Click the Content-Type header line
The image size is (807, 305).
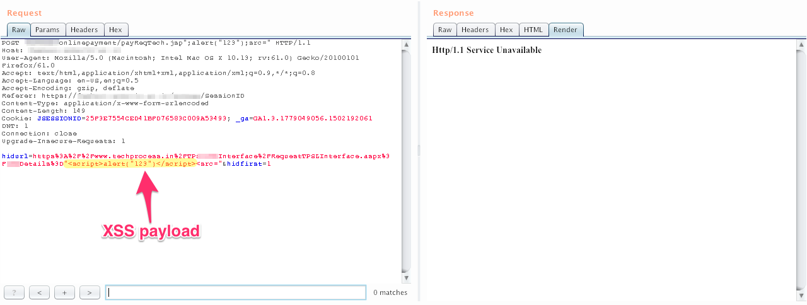coord(105,103)
